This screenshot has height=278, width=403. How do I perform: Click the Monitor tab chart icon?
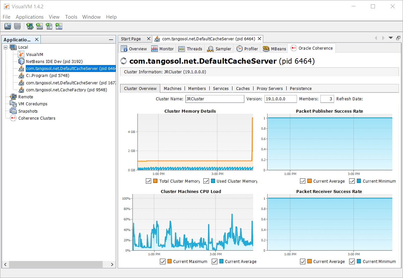155,49
